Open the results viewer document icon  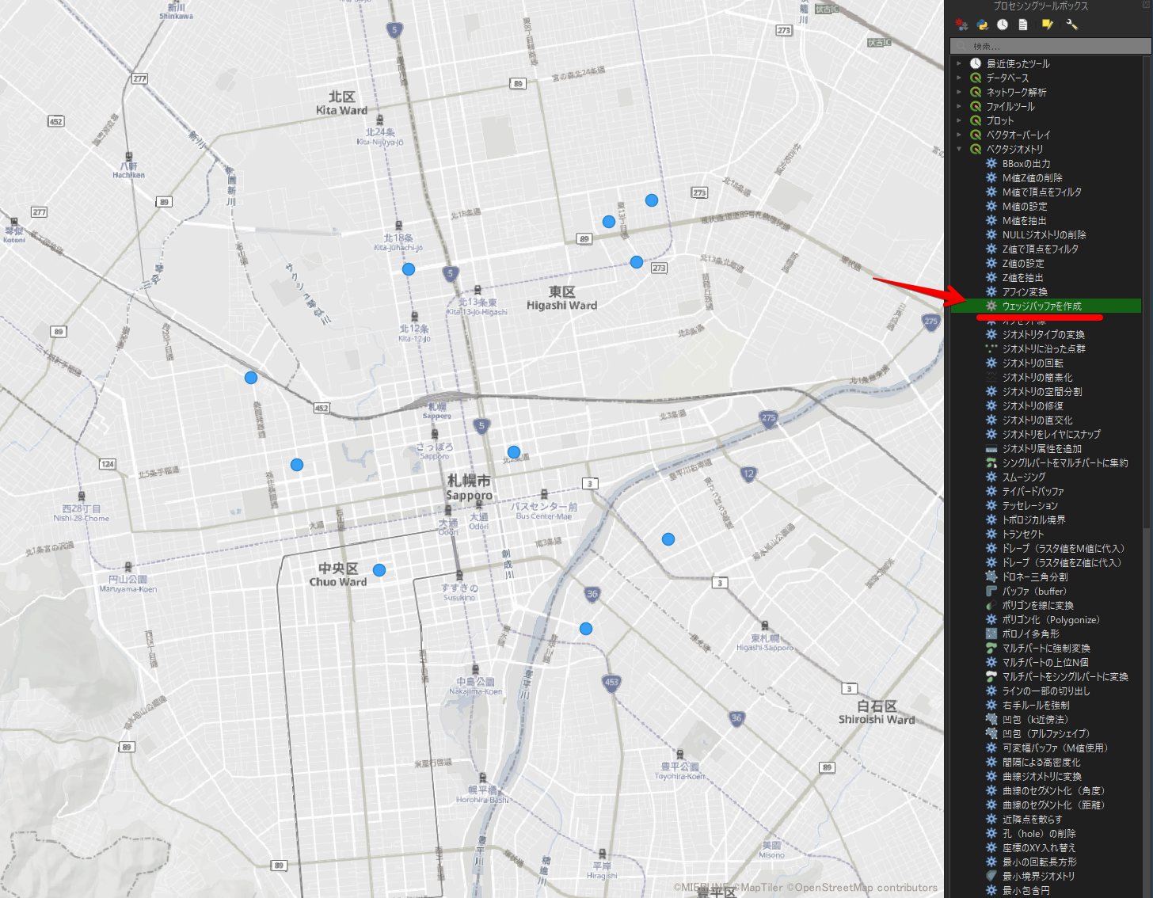point(1023,25)
